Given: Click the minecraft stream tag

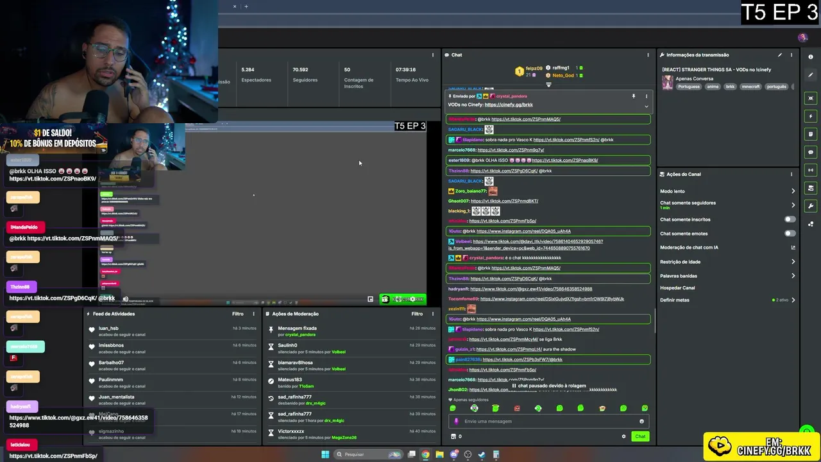Looking at the screenshot, I should tap(750, 87).
